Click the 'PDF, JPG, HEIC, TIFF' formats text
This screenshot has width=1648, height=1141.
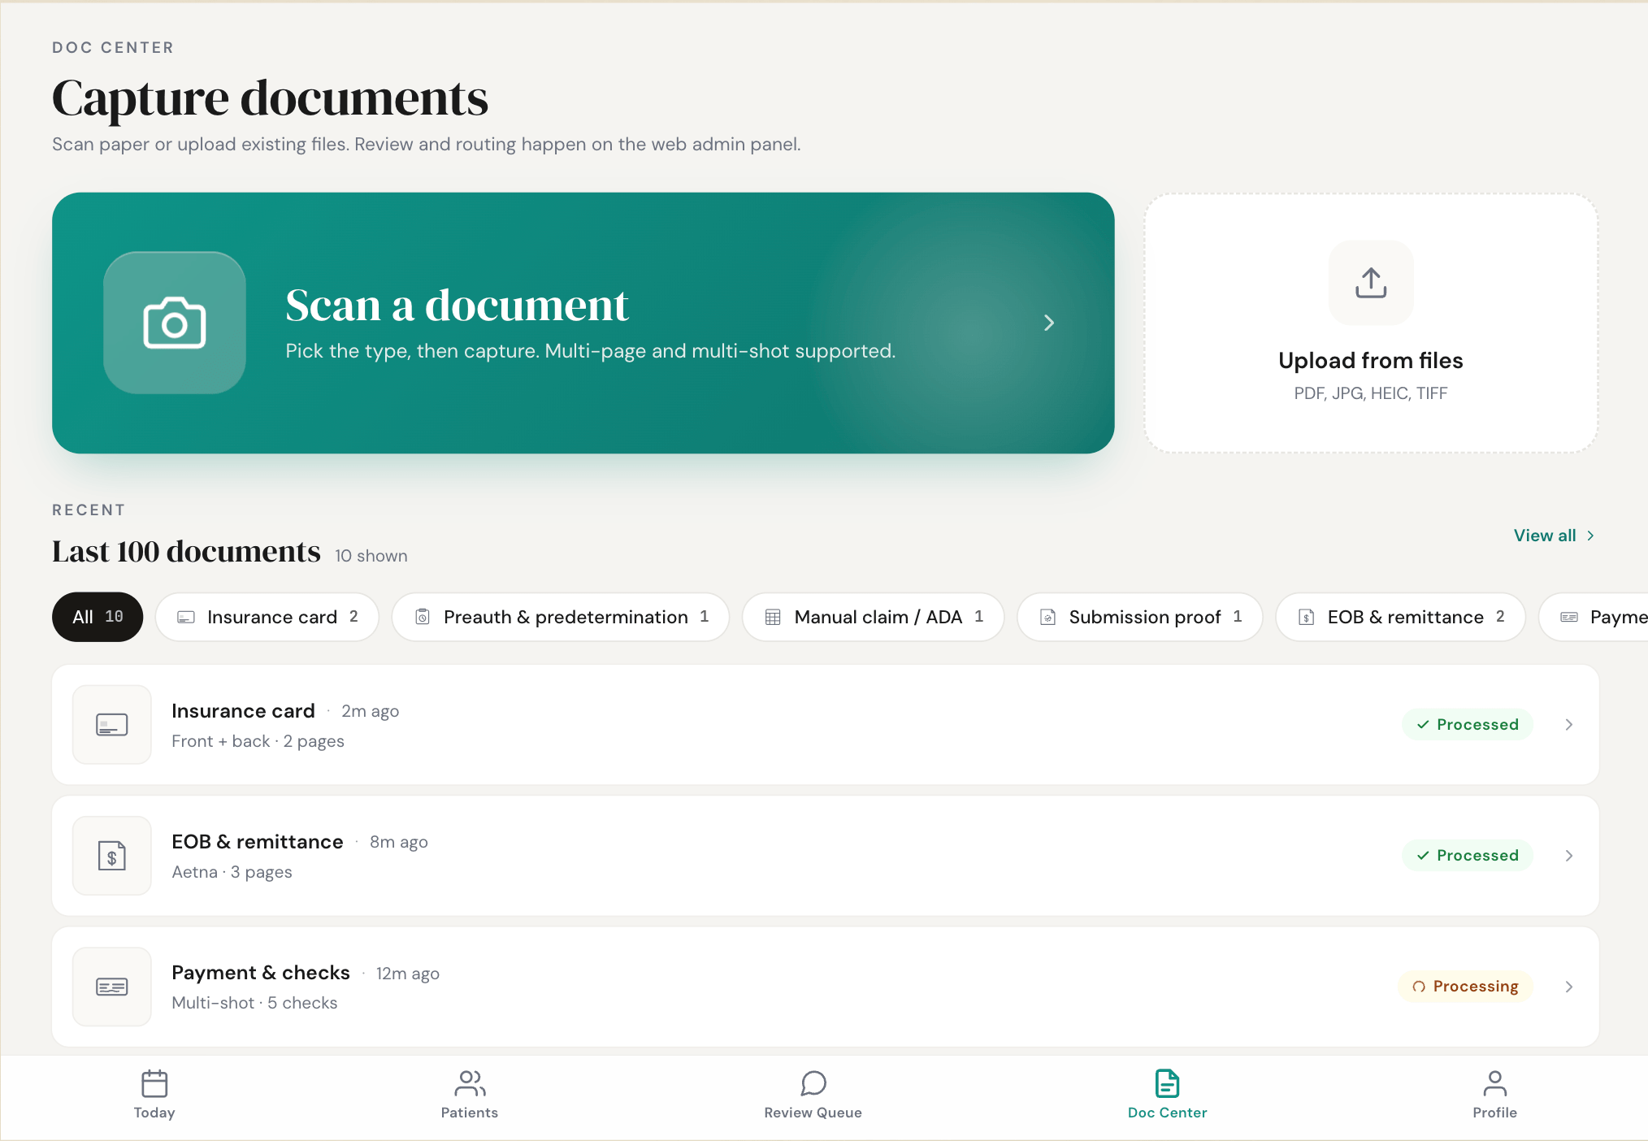1371,393
